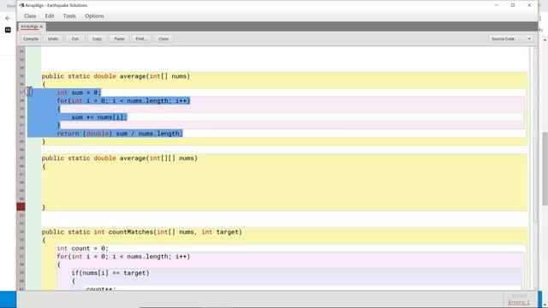The width and height of the screenshot is (548, 308).
Task: Click the Undo toolbar button
Action: [53, 38]
